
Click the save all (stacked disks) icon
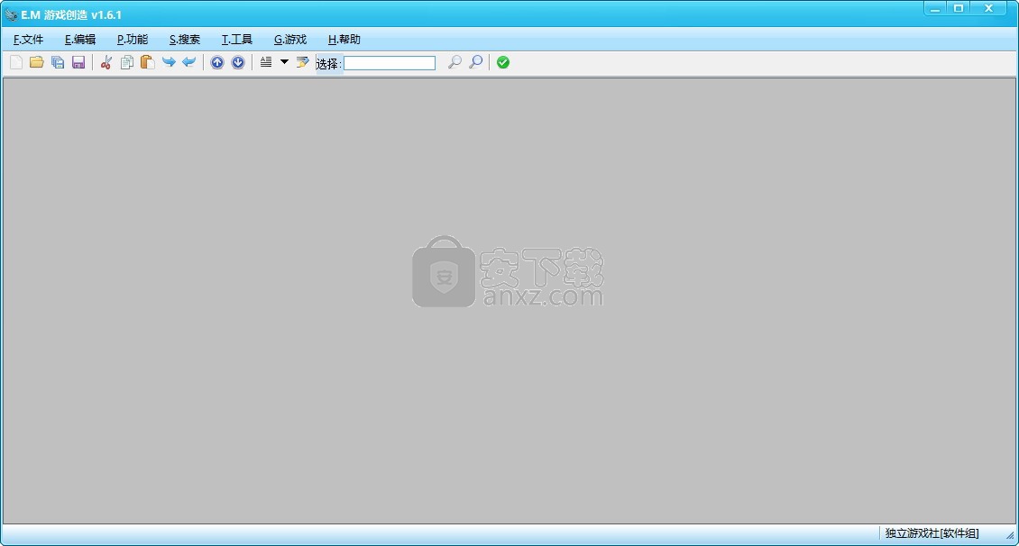57,62
